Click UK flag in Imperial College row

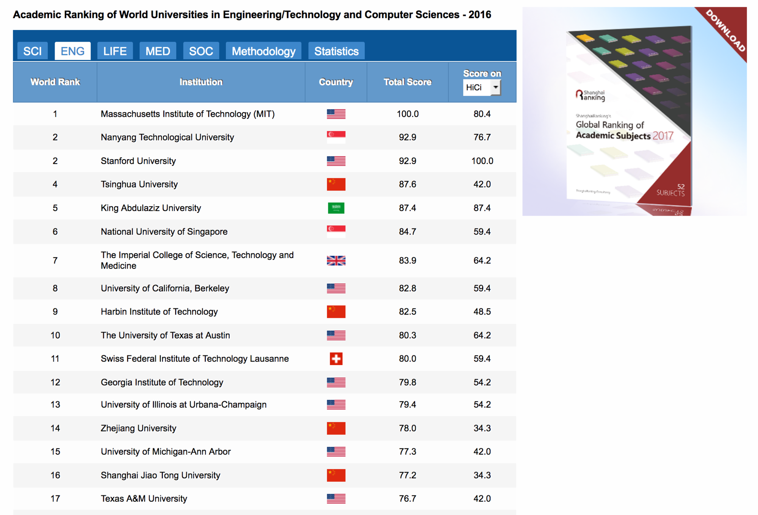click(x=336, y=261)
